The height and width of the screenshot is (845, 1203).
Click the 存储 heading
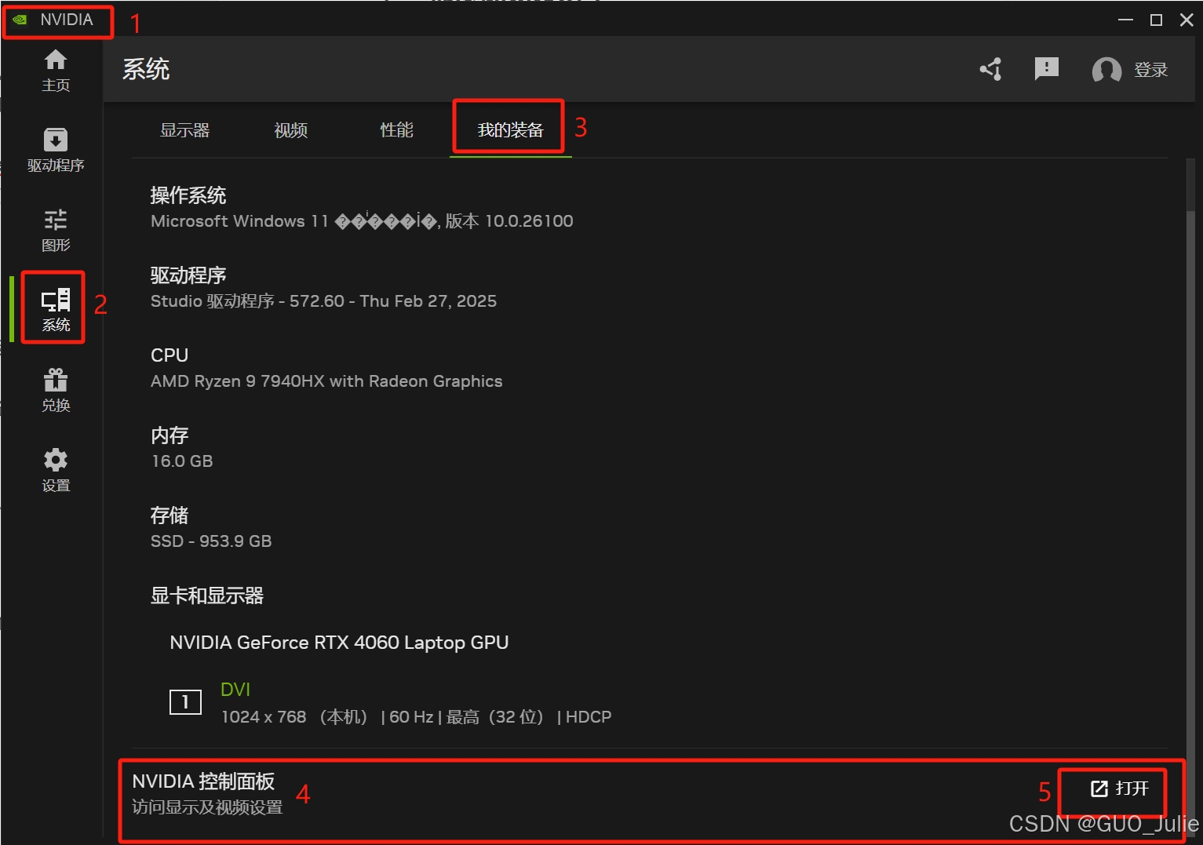point(170,515)
